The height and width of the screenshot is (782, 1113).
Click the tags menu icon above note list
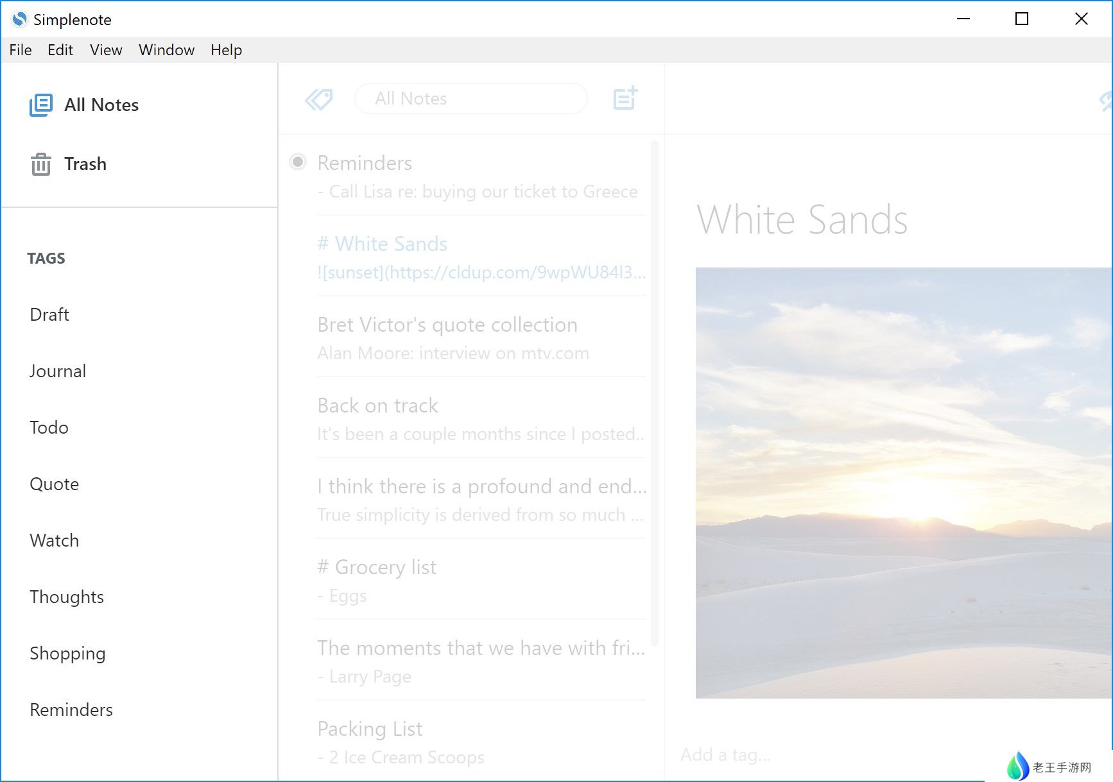click(x=318, y=99)
